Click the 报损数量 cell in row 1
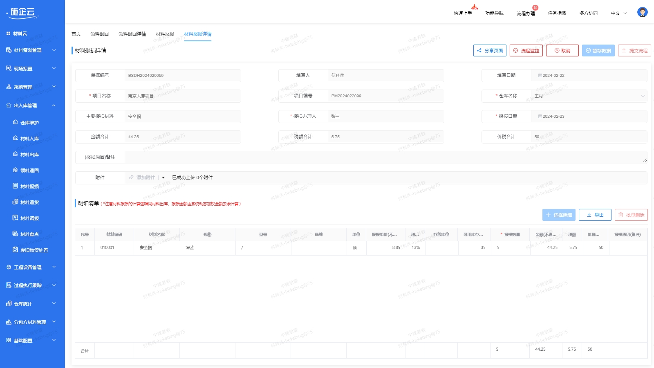This screenshot has width=654, height=368. coord(511,247)
